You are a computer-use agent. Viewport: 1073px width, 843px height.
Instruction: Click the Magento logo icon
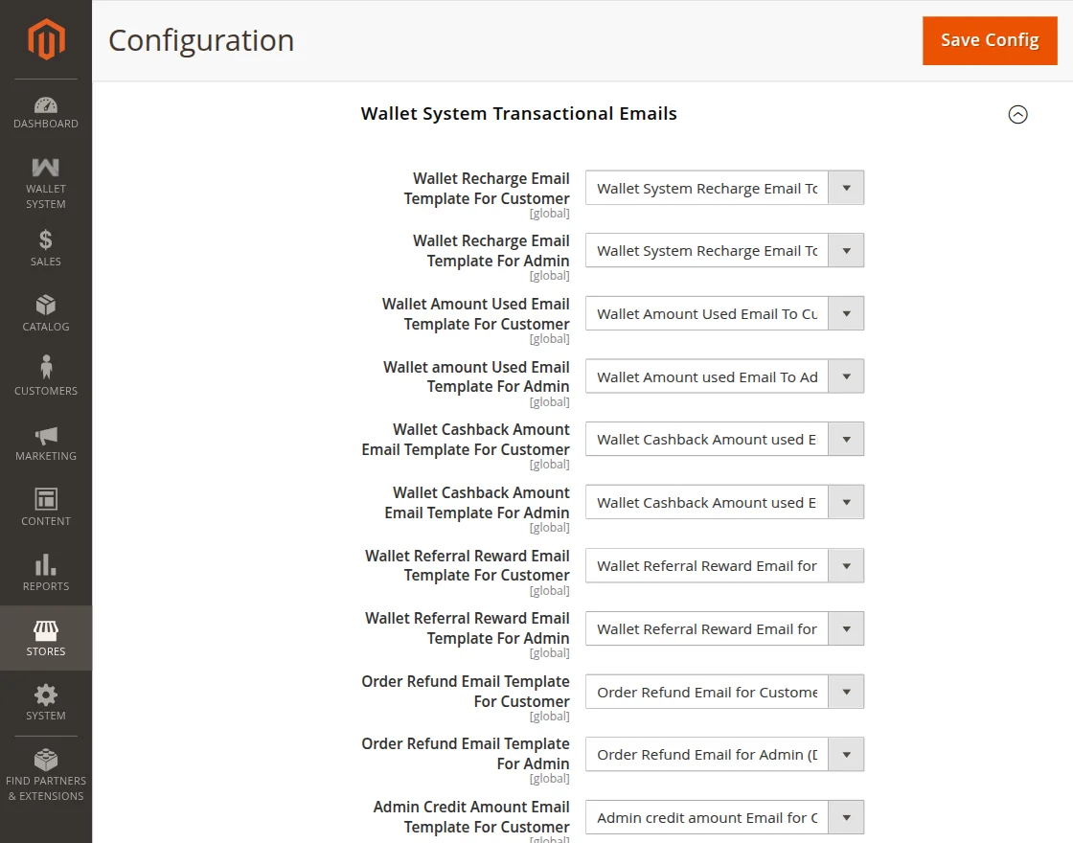(x=46, y=39)
